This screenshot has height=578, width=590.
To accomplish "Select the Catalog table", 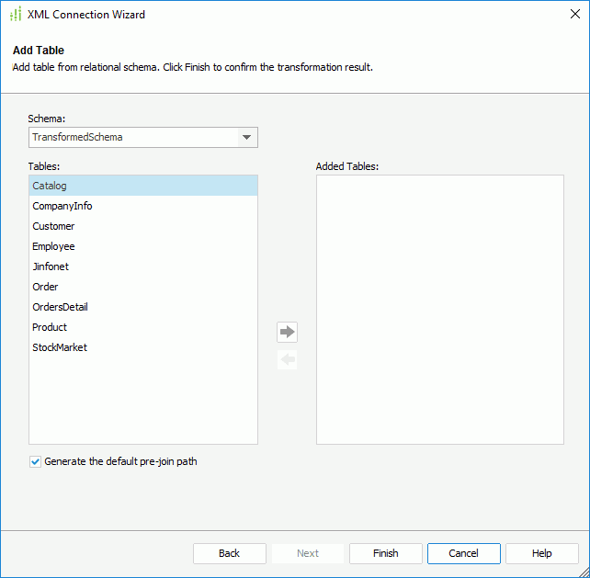I will click(x=143, y=186).
